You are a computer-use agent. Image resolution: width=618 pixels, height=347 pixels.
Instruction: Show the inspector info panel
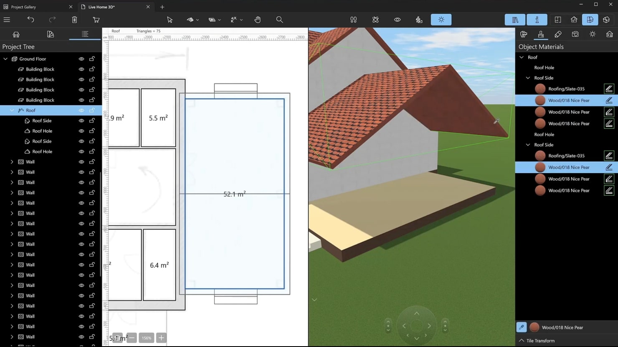tap(537, 20)
